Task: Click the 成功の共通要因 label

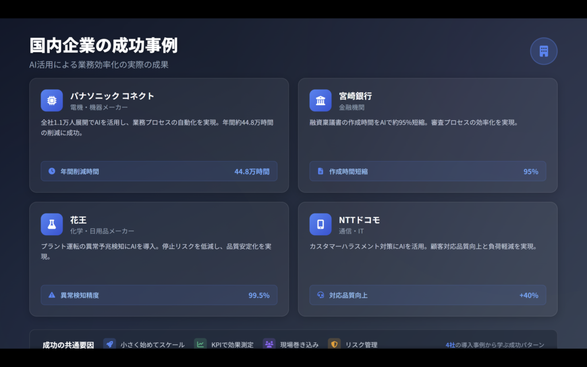Action: [x=68, y=345]
